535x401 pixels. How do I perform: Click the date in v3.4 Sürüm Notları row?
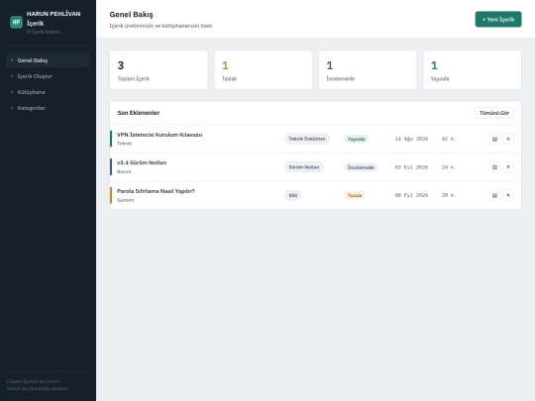click(x=411, y=167)
